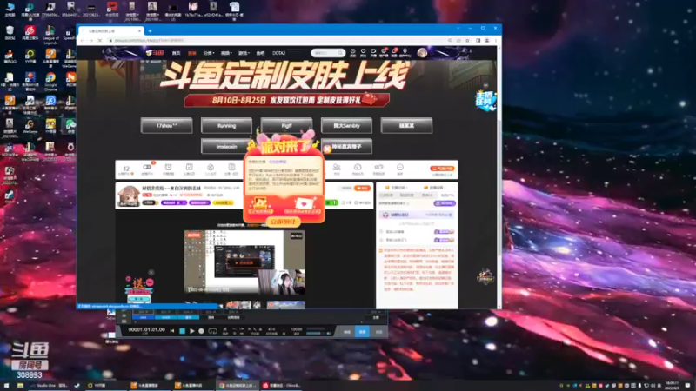Click the people icon in streamer toolbar
This screenshot has width=696, height=391.
(x=337, y=169)
